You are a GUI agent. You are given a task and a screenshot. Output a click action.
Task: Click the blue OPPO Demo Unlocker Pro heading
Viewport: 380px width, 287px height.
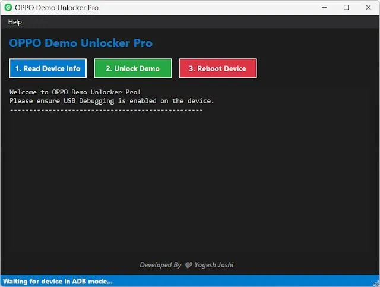click(81, 43)
